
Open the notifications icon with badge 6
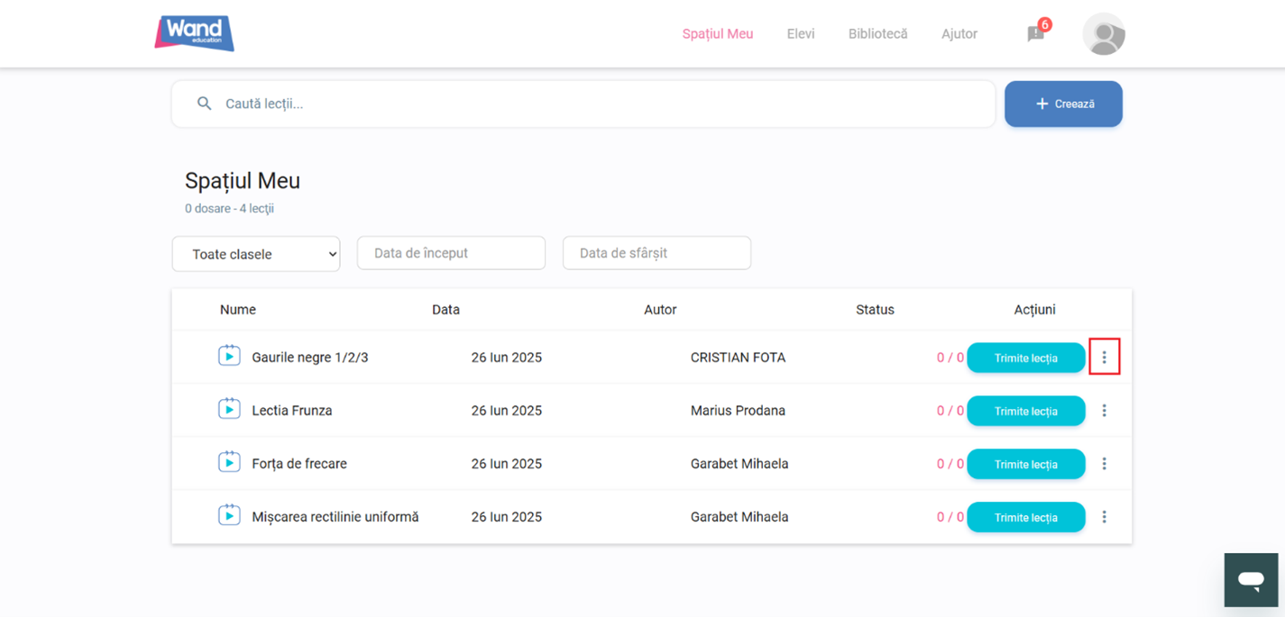pyautogui.click(x=1036, y=34)
